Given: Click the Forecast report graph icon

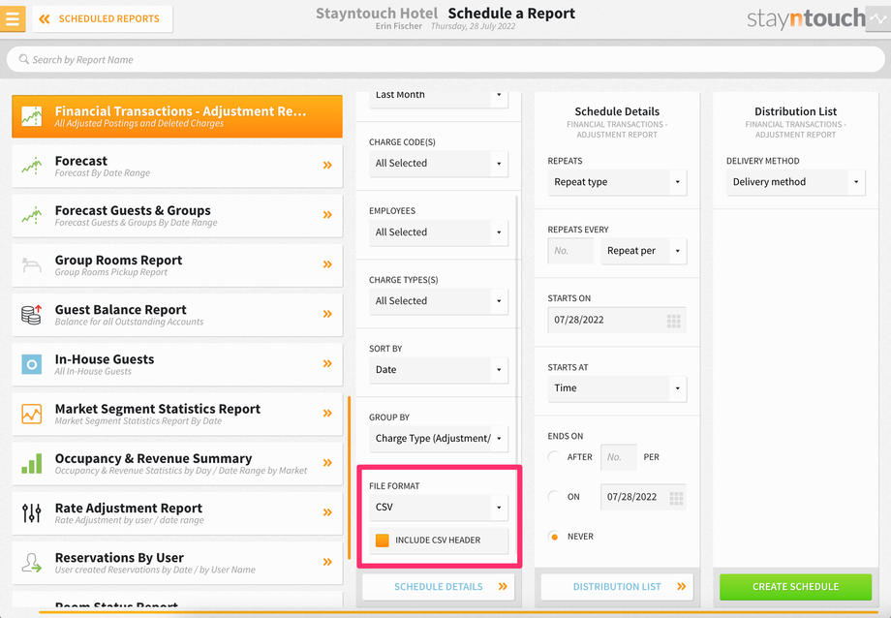Looking at the screenshot, I should [x=32, y=166].
